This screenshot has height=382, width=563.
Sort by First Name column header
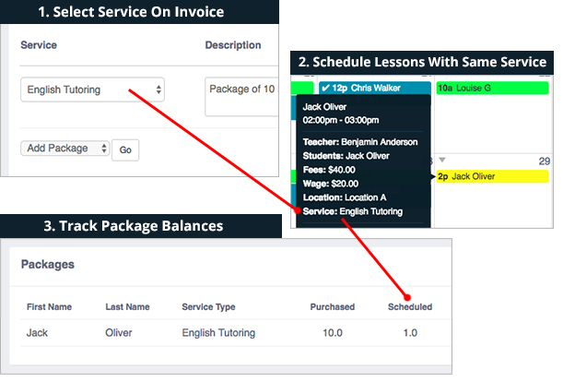click(x=49, y=307)
